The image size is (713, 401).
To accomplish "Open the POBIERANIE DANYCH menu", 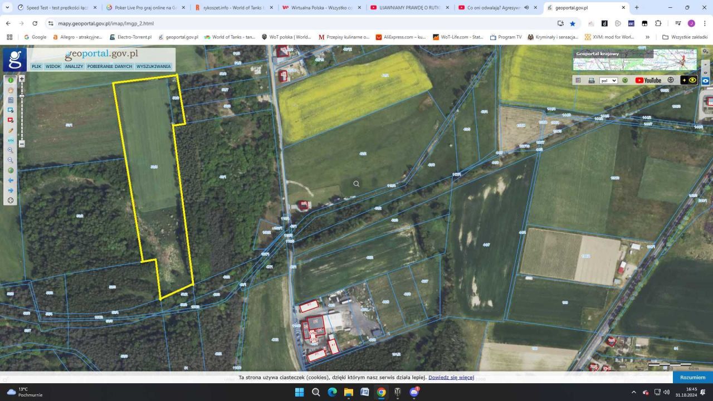I will point(110,66).
